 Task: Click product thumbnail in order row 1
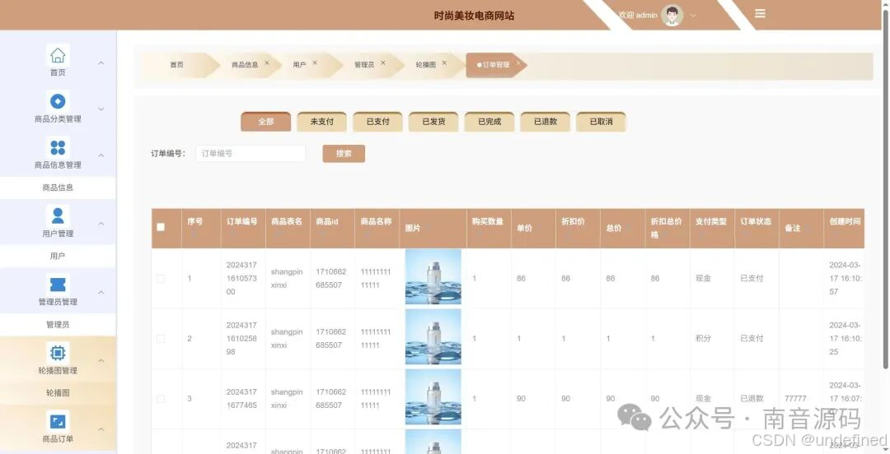(433, 277)
